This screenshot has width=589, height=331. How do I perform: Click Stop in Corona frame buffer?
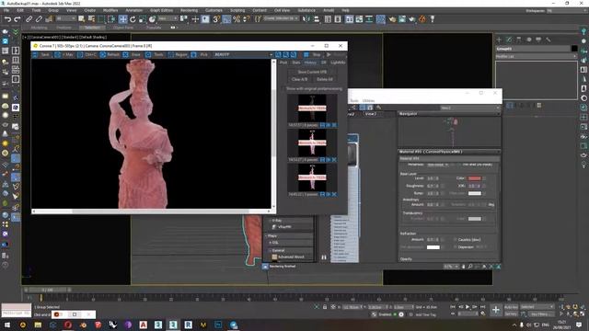(x=313, y=55)
